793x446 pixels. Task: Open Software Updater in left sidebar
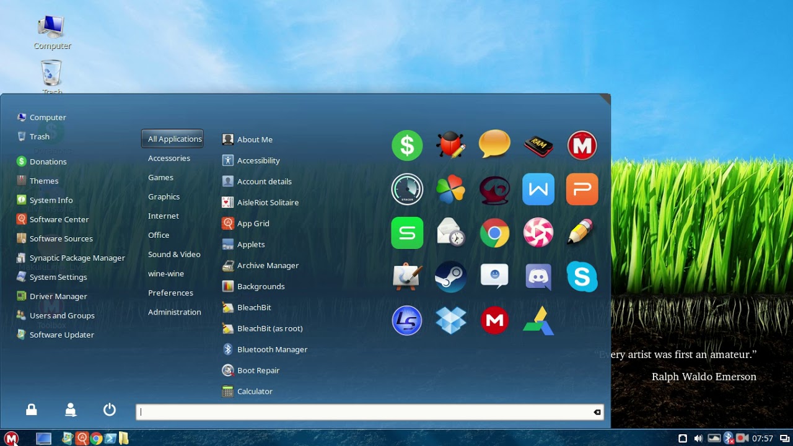coord(55,334)
